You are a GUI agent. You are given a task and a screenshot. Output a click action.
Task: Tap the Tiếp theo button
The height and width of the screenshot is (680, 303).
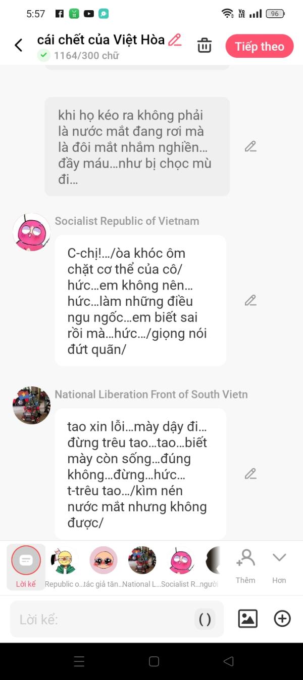click(260, 47)
